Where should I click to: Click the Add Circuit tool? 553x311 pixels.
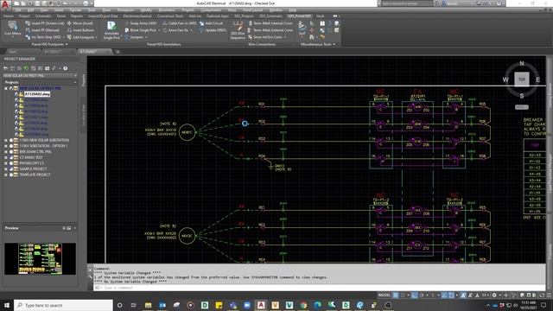click(211, 23)
